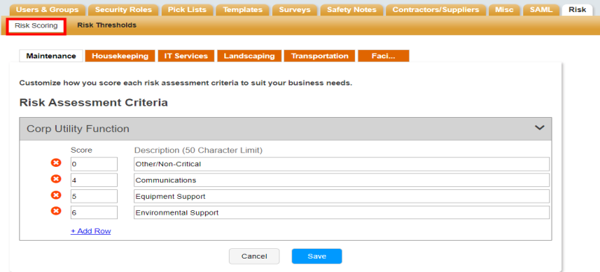Viewport: 600px width, 272px height.
Task: Open the IT Services tab
Action: click(186, 56)
